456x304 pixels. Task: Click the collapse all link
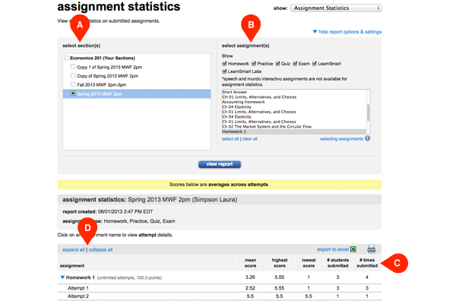pyautogui.click(x=100, y=249)
